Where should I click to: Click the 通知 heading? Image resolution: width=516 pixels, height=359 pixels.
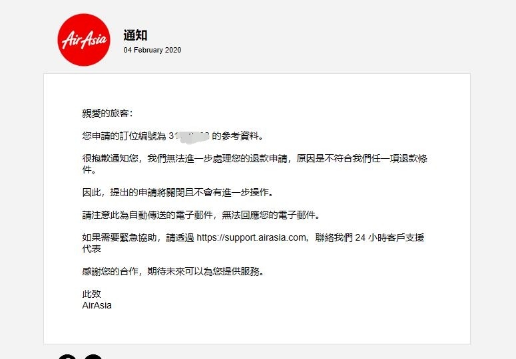pos(135,35)
